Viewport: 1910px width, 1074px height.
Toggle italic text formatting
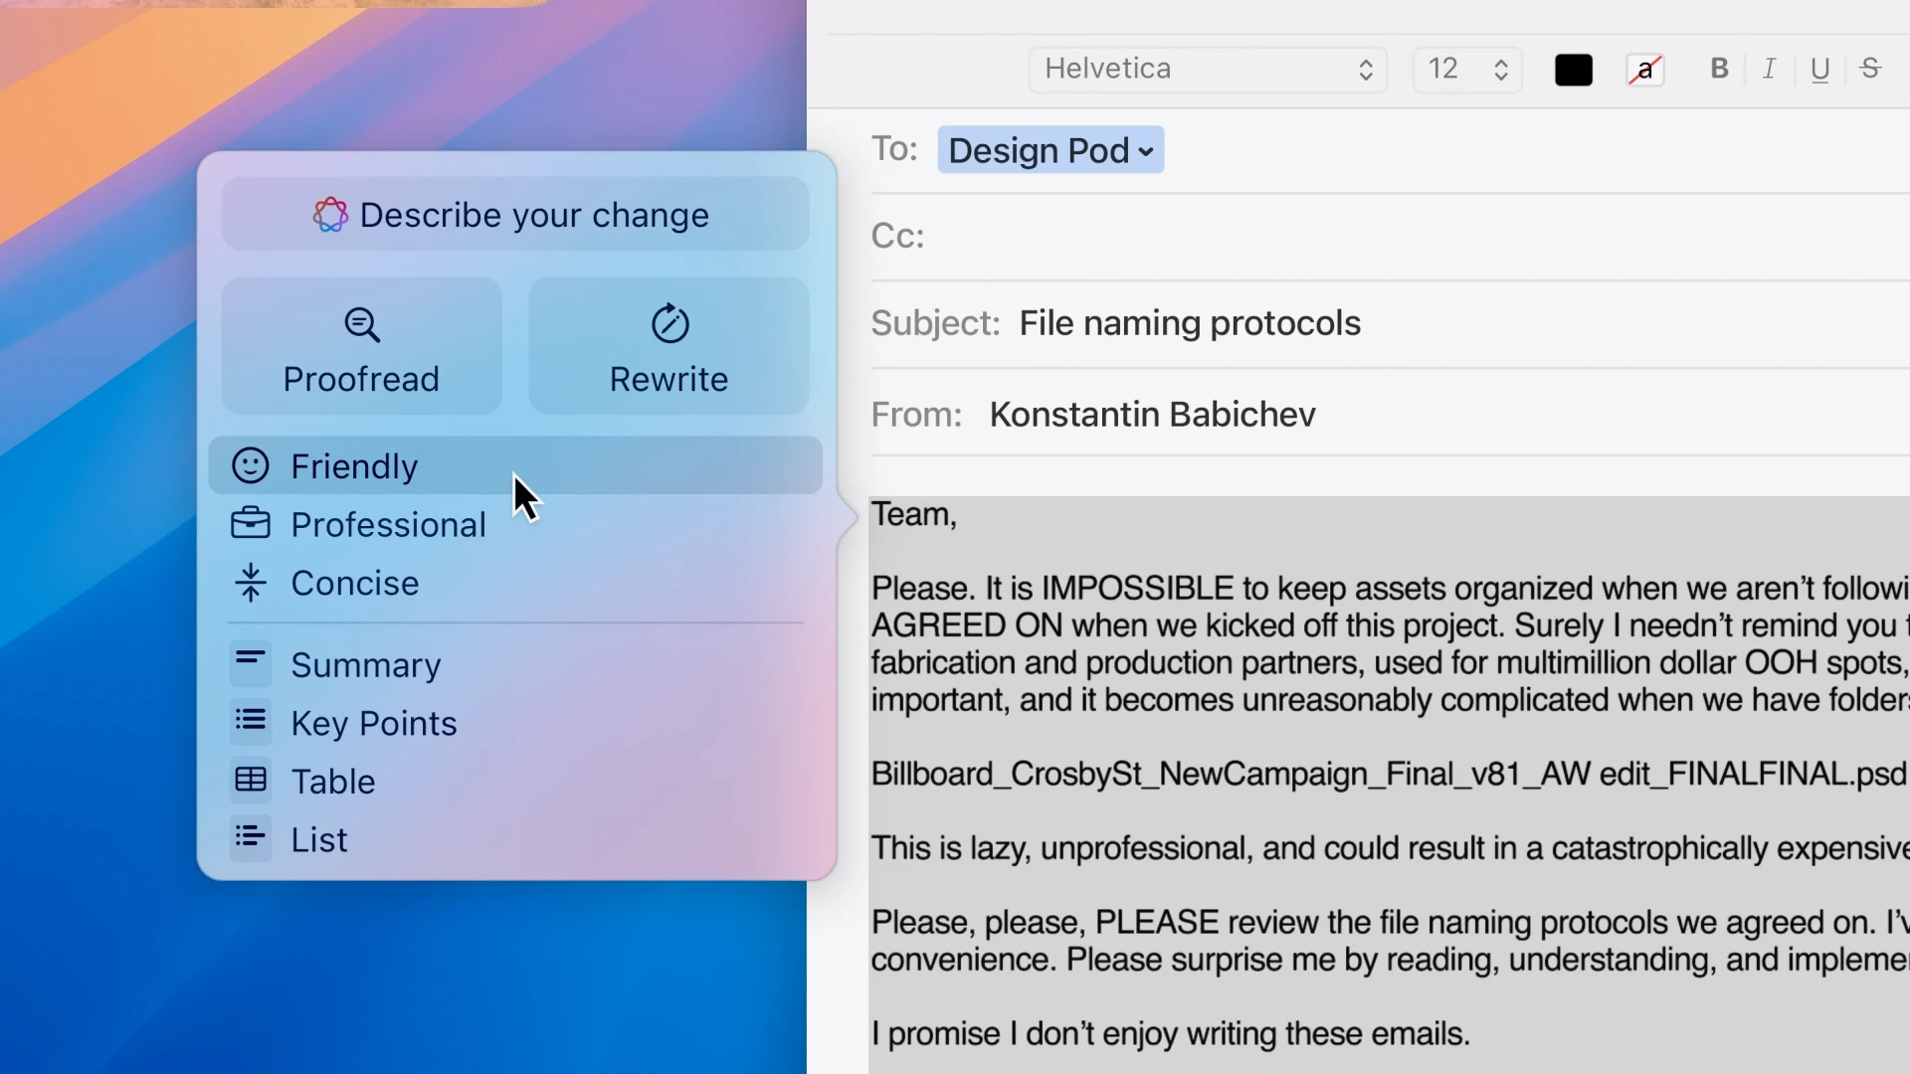(x=1769, y=69)
